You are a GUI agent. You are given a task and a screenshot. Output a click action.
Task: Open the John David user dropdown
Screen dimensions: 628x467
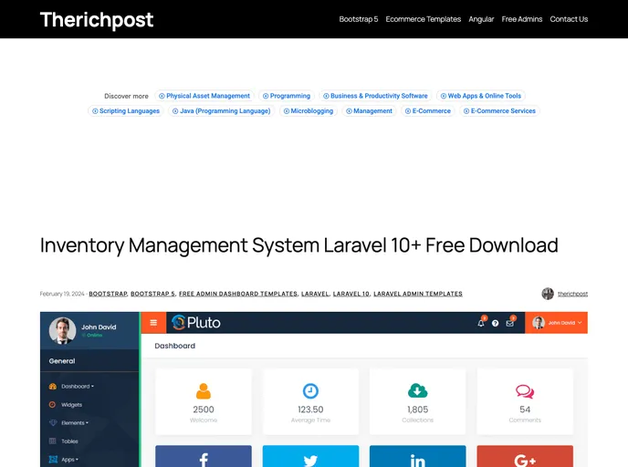tap(557, 323)
